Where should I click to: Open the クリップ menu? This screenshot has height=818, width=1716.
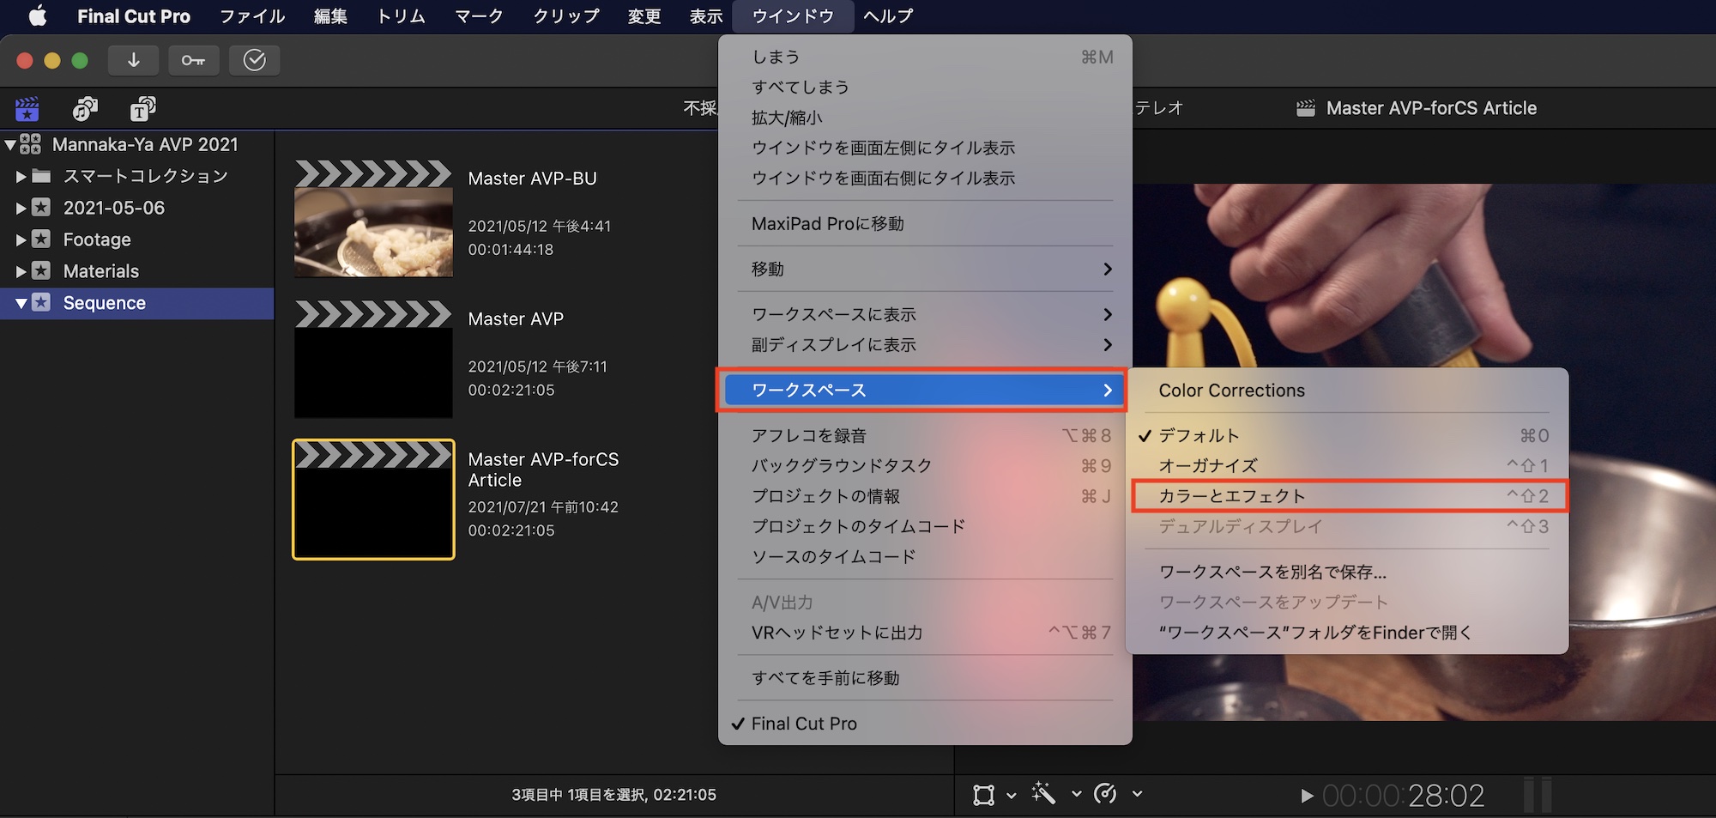pyautogui.click(x=565, y=15)
